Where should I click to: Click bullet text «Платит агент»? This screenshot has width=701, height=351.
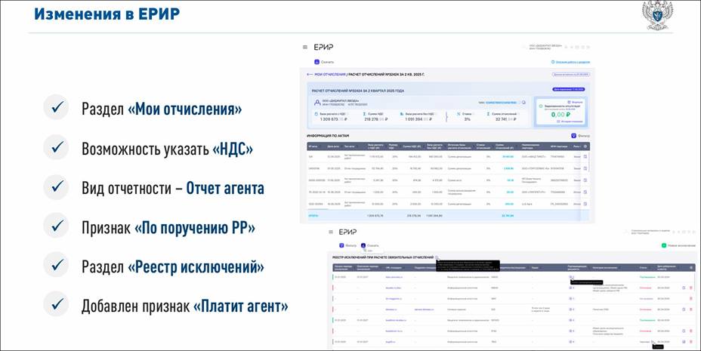pos(240,306)
